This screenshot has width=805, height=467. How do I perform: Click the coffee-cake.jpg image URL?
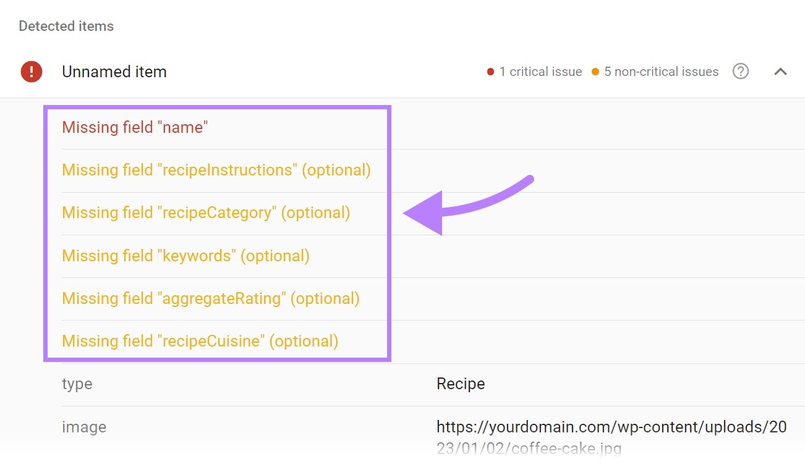611,437
